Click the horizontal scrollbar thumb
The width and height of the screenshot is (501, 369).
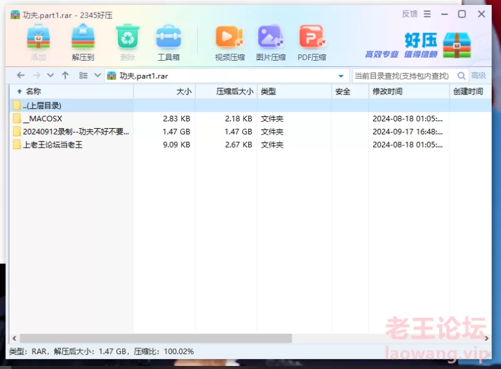(156, 338)
